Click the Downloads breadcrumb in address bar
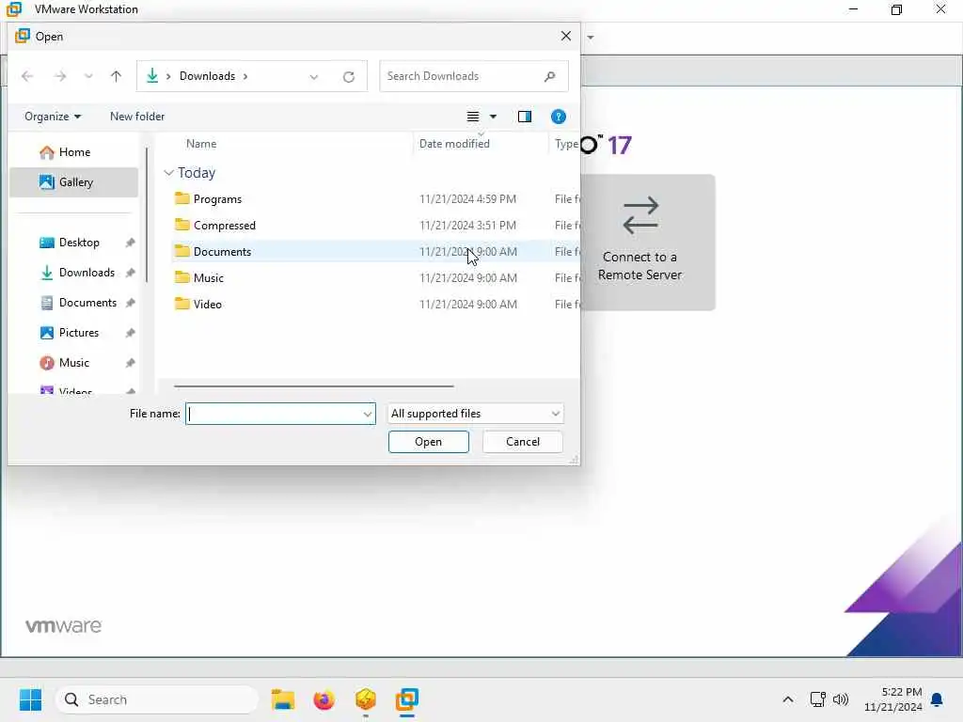Viewport: 963px width, 722px height. point(207,76)
